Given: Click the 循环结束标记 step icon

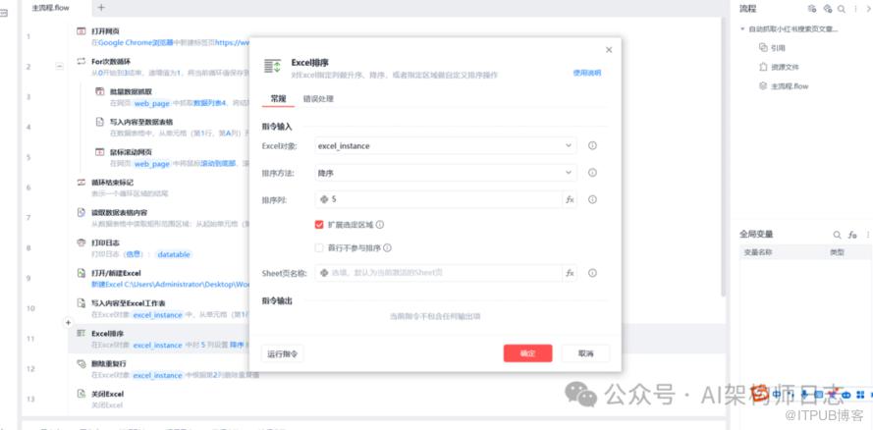Looking at the screenshot, I should pyautogui.click(x=82, y=182).
